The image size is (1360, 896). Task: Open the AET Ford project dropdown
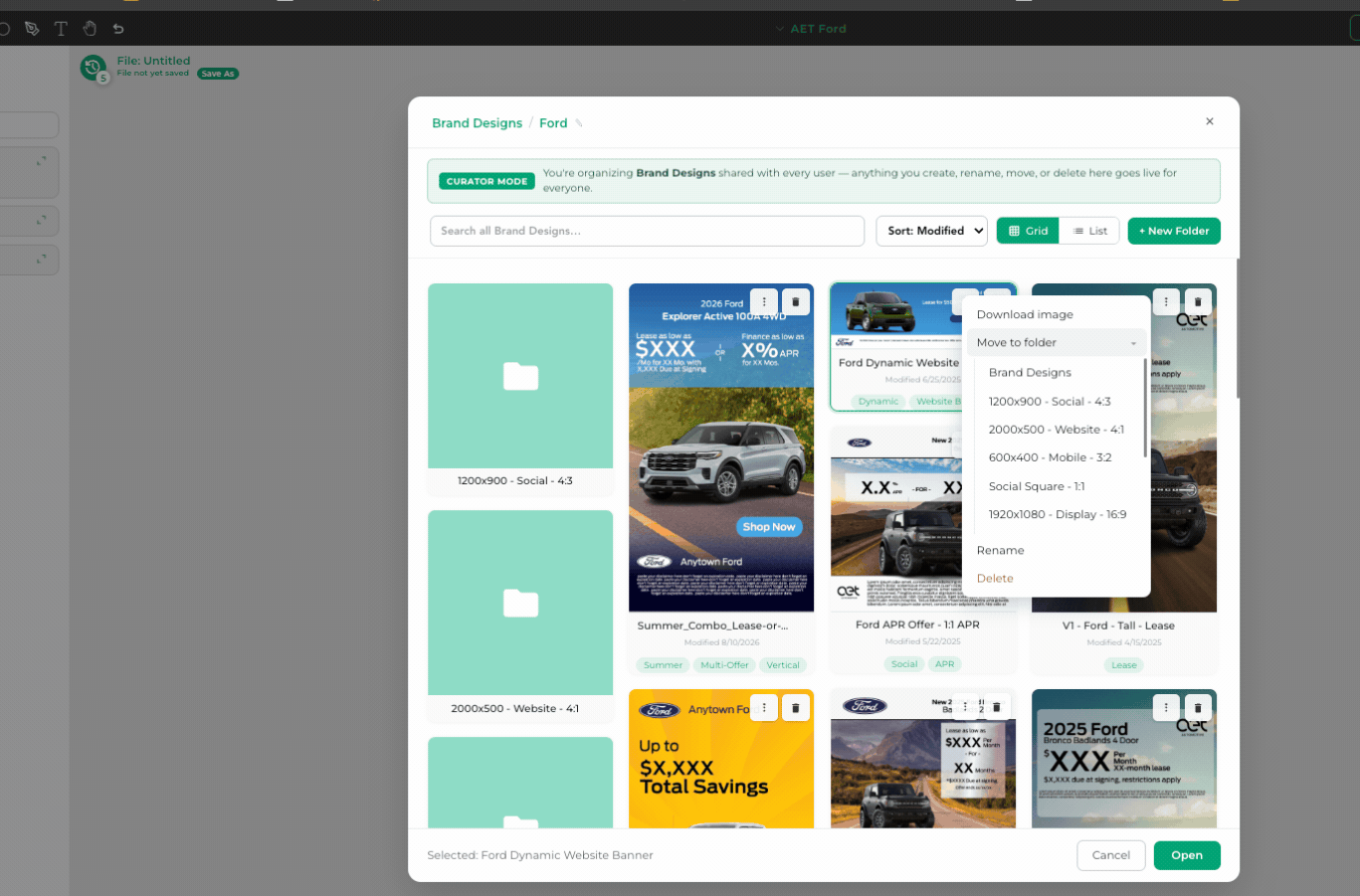(811, 29)
